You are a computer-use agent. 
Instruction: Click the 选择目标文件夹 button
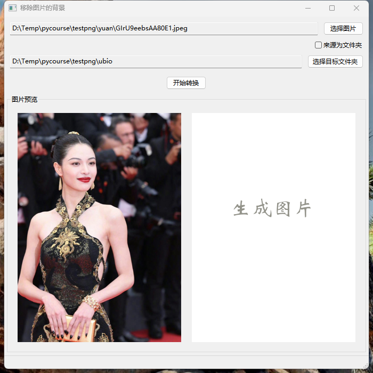[335, 62]
